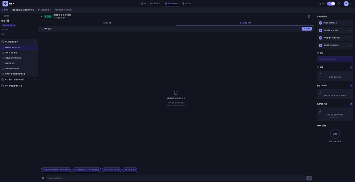Click the 메모를 추가하세요 placeholder card
The image size is (355, 182).
click(335, 75)
